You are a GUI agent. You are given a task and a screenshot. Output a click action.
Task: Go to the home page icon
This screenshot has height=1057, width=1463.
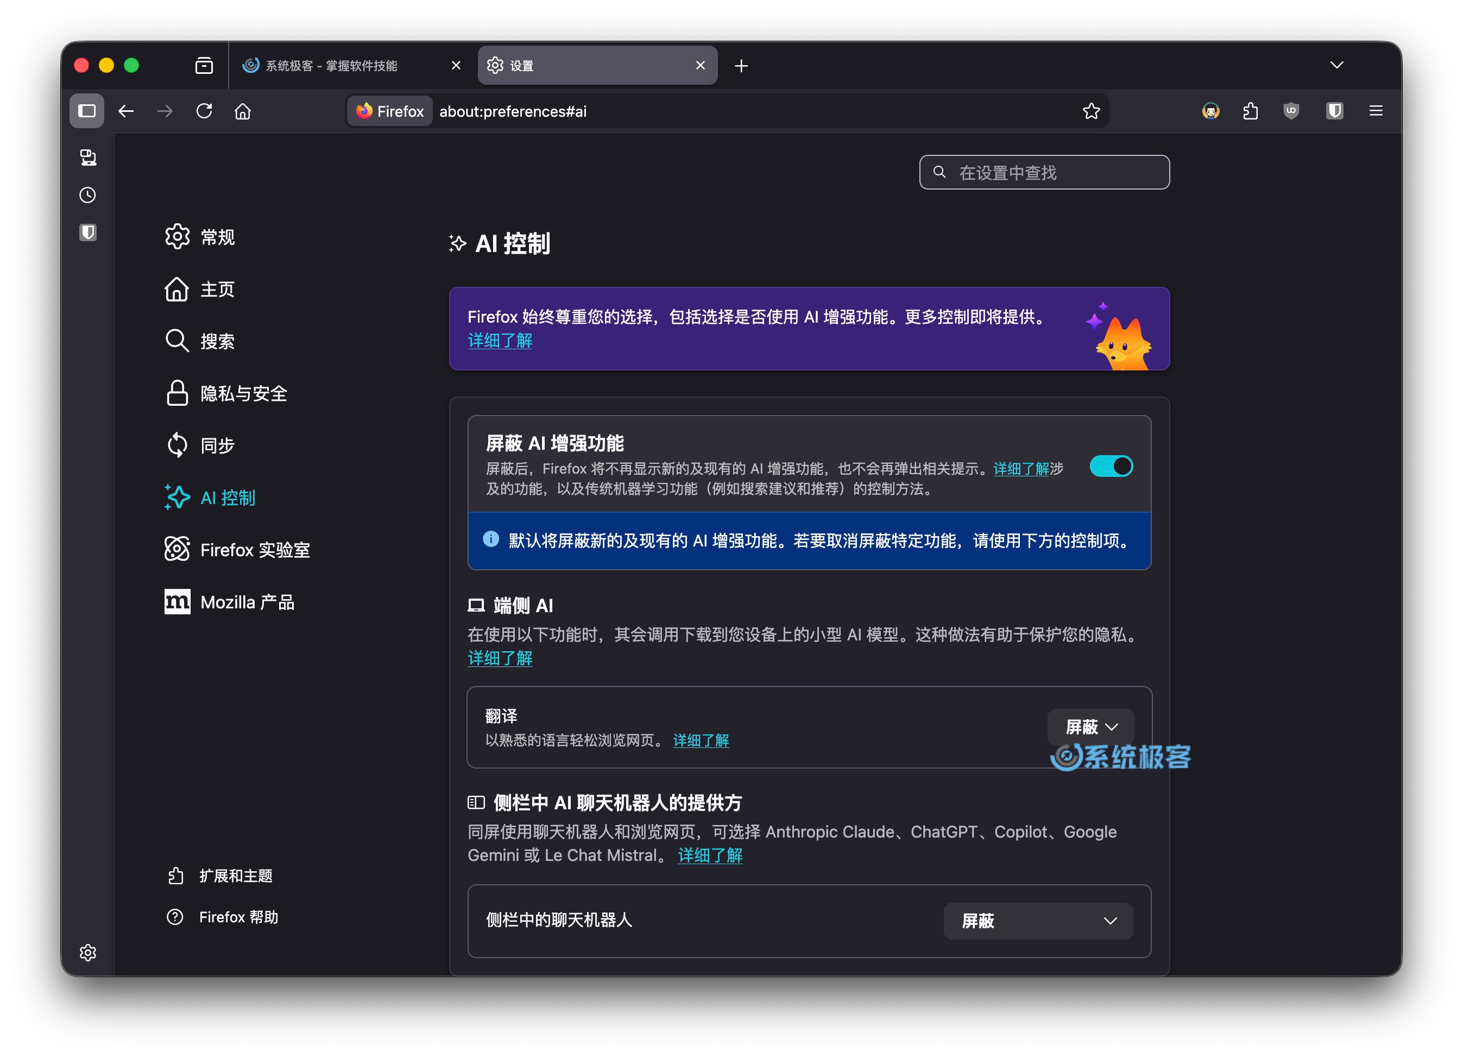point(243,111)
